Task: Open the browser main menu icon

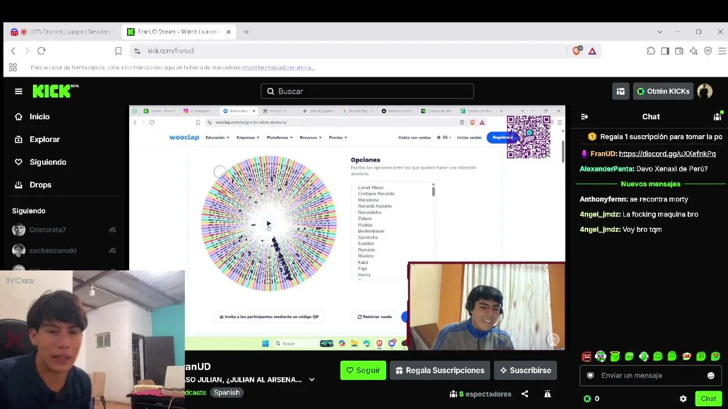Action: (722, 51)
